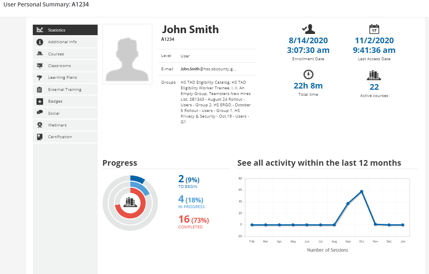429x274 pixels.
Task: Switch to the Certification section
Action: (x=60, y=137)
